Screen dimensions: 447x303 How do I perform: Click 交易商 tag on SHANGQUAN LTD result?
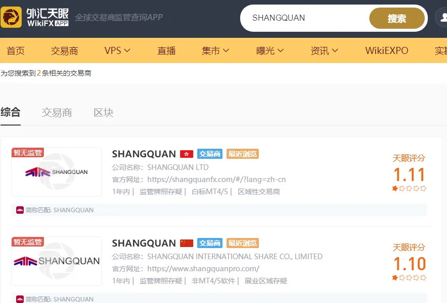coord(210,154)
